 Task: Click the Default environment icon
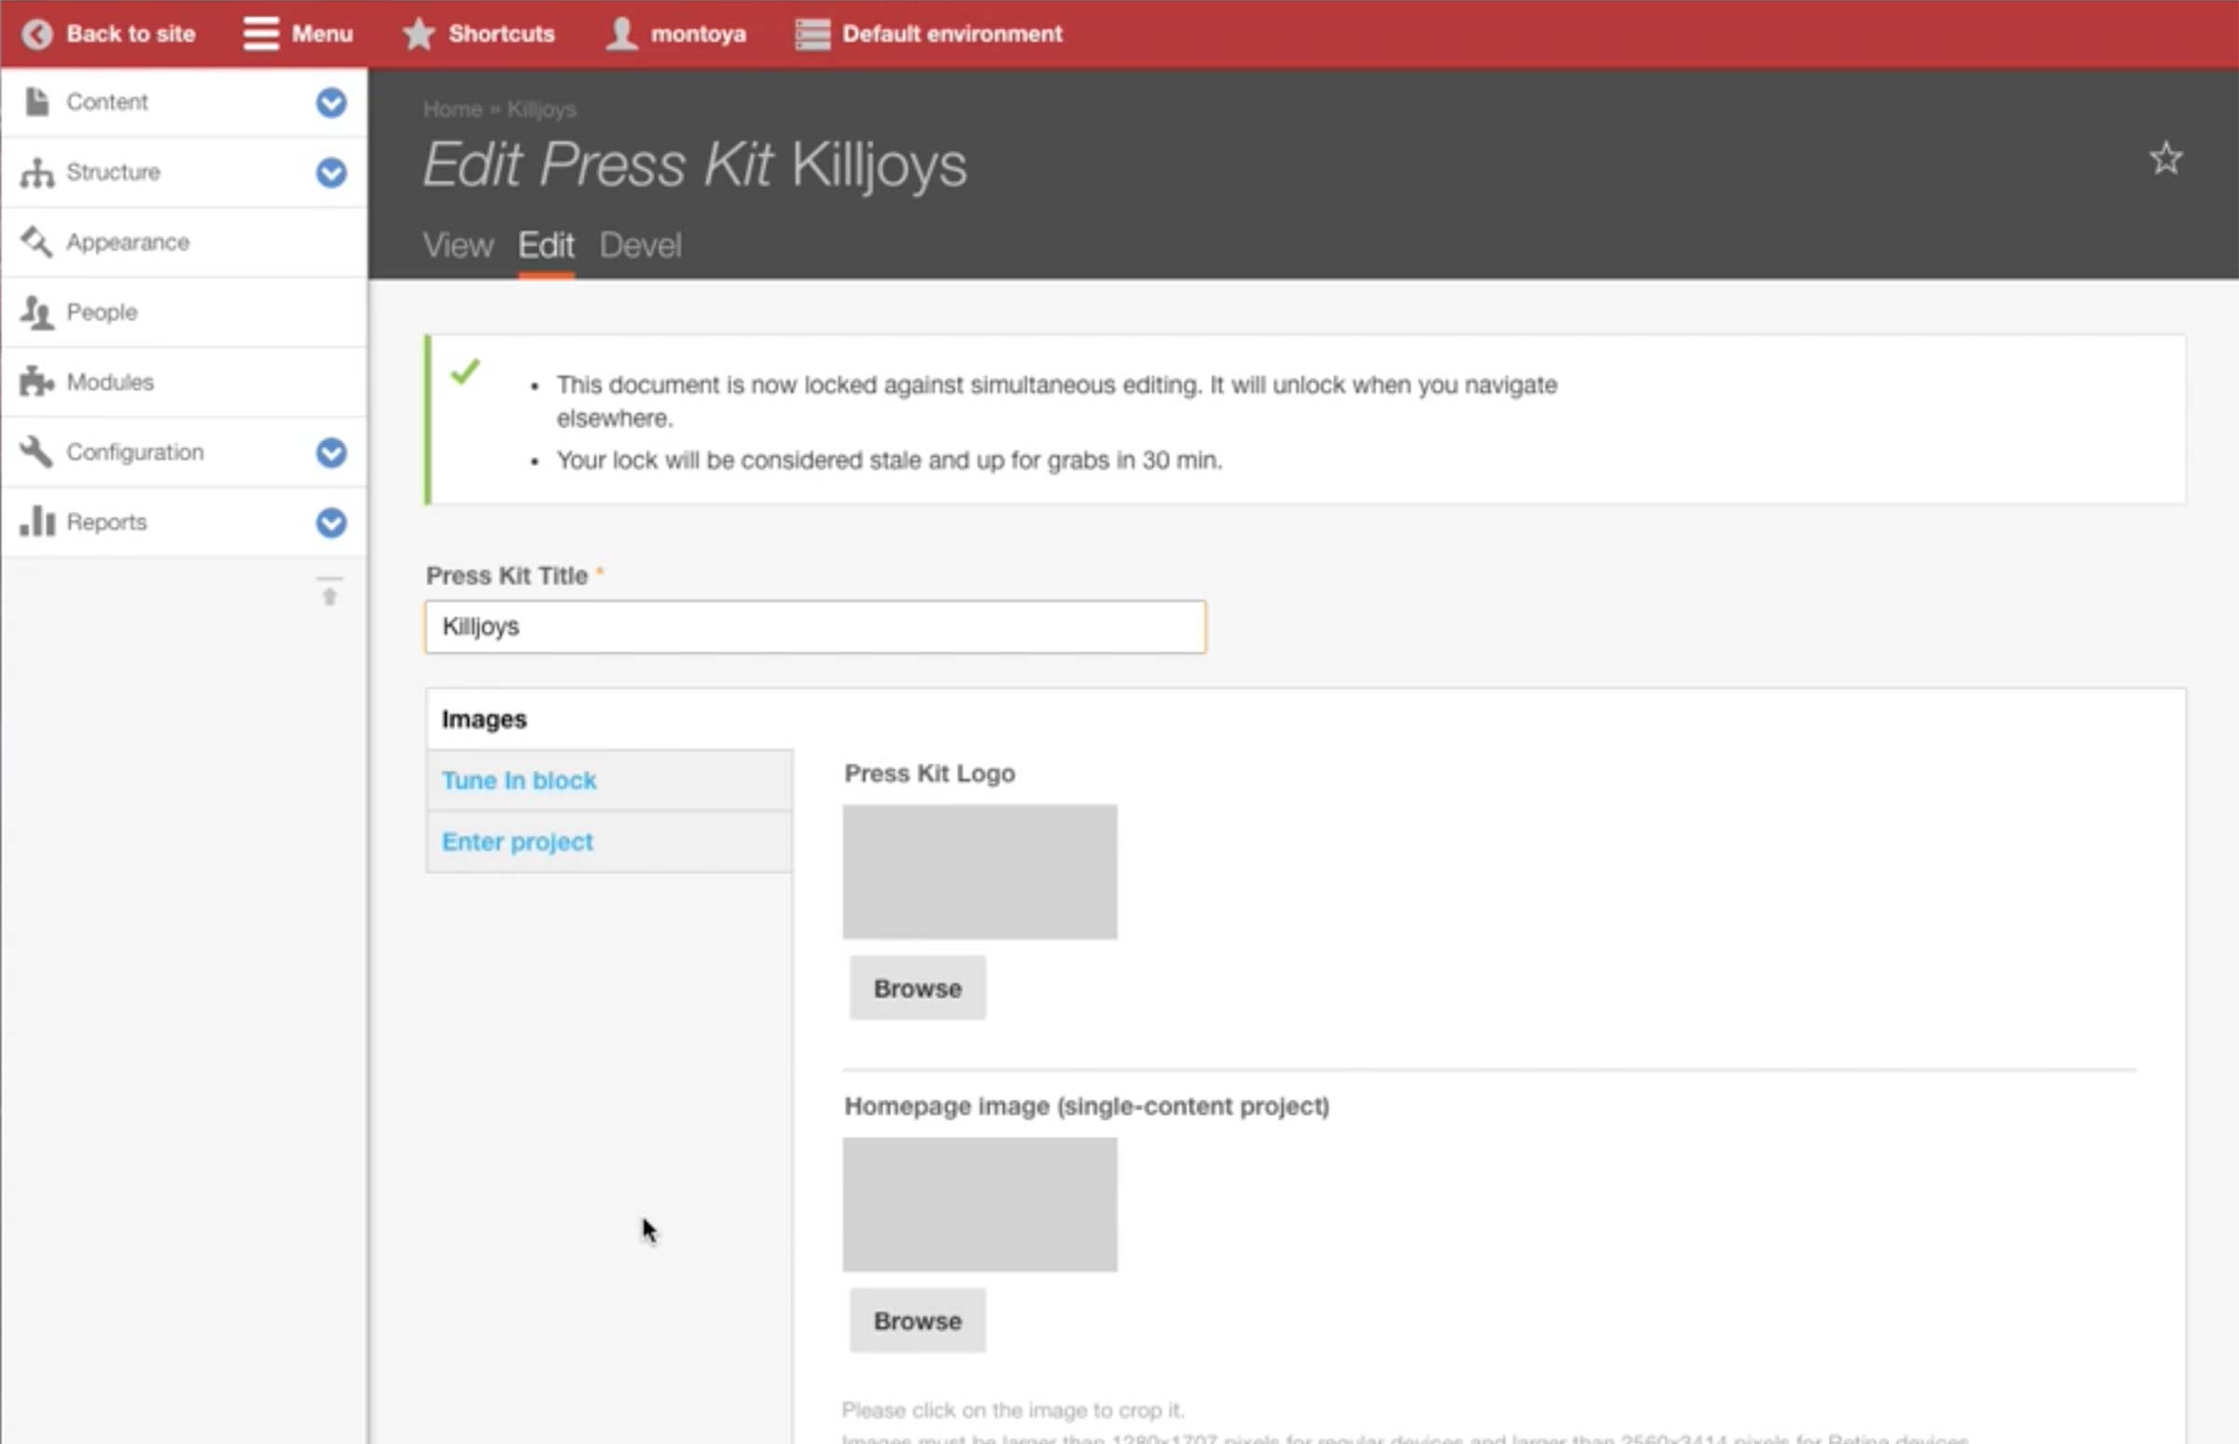click(x=812, y=35)
